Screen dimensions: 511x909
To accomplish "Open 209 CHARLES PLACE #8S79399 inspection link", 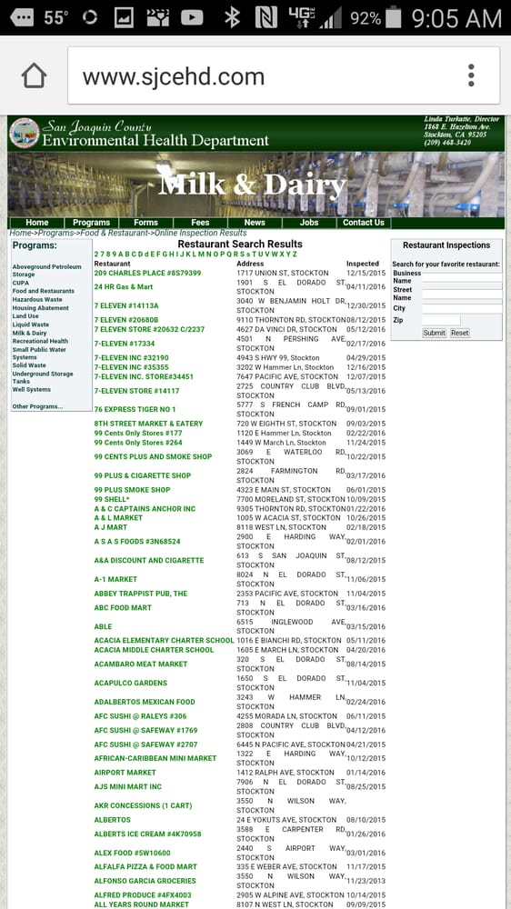I will (x=148, y=273).
